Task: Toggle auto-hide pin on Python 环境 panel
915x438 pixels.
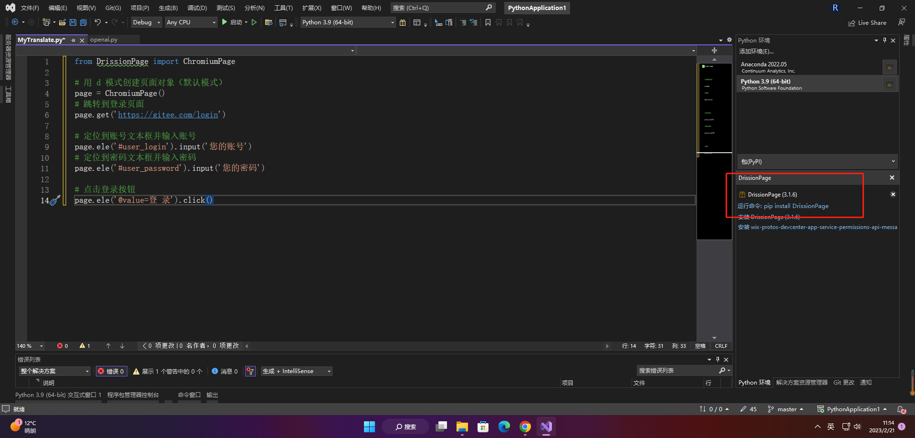Action: pos(884,41)
